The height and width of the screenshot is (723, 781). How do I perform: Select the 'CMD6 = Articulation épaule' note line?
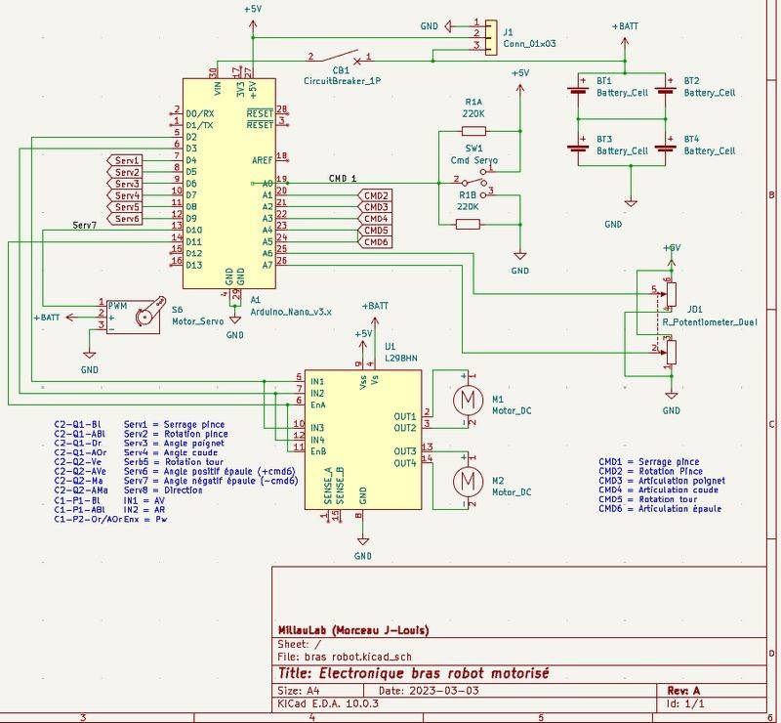point(660,509)
